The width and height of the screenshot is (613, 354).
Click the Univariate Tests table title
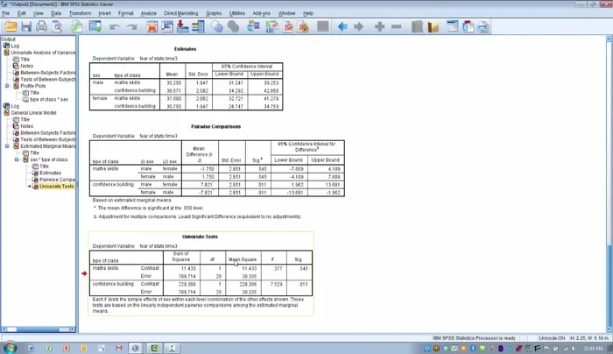click(202, 237)
